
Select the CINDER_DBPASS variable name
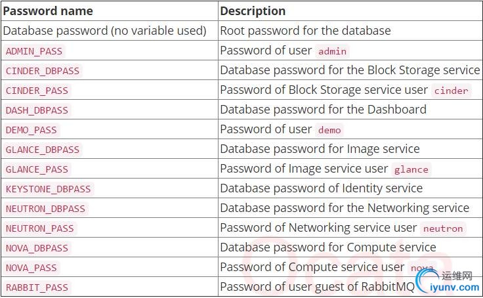43,71
